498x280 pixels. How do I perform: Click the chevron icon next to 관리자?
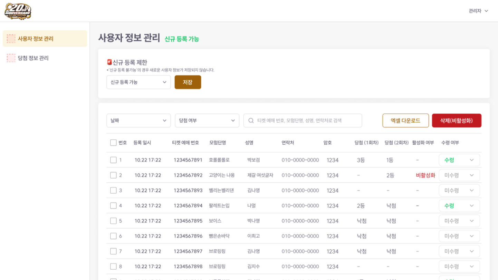click(486, 11)
